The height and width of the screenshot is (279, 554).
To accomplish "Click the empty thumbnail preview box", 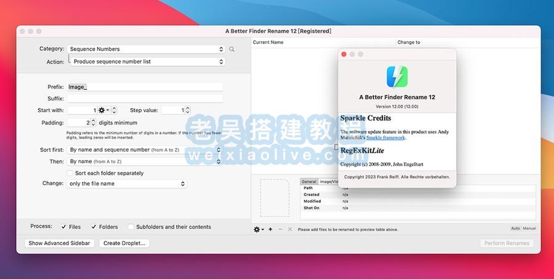I will click(275, 198).
